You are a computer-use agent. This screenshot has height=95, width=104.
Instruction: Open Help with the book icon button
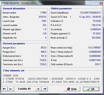[72, 89]
